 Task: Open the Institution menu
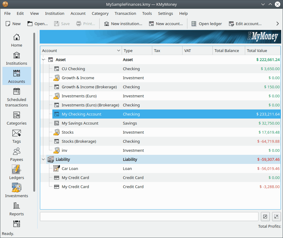(x=55, y=13)
